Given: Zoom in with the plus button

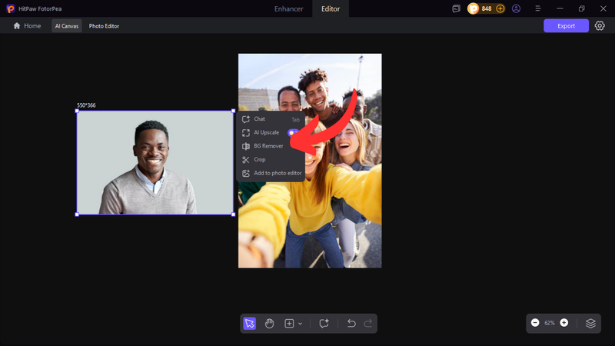Looking at the screenshot, I should (564, 322).
